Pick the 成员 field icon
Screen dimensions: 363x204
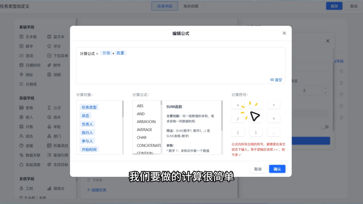(x=21, y=136)
